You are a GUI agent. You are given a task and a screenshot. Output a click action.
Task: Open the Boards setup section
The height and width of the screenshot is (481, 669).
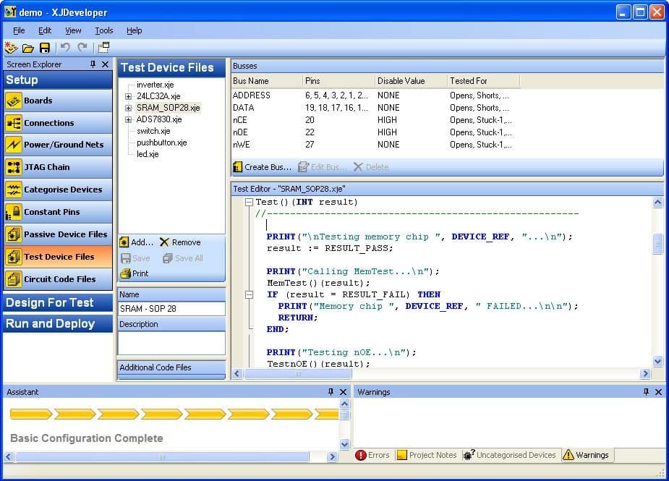(x=58, y=101)
